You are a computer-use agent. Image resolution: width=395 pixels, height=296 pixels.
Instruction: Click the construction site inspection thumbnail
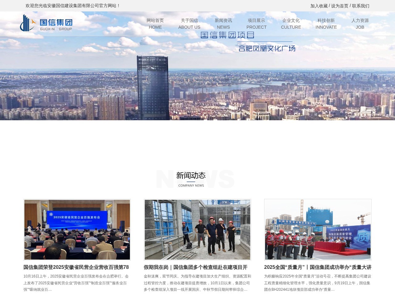197,229
